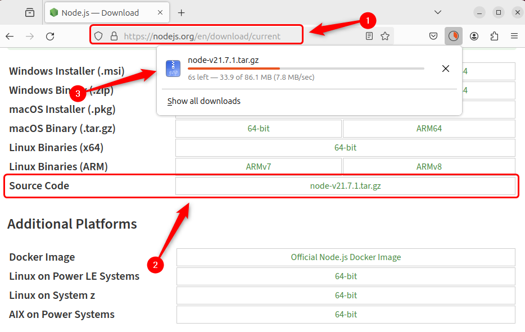
Task: Click the macOS Binary (.tar.gz) label
Action: (62, 129)
